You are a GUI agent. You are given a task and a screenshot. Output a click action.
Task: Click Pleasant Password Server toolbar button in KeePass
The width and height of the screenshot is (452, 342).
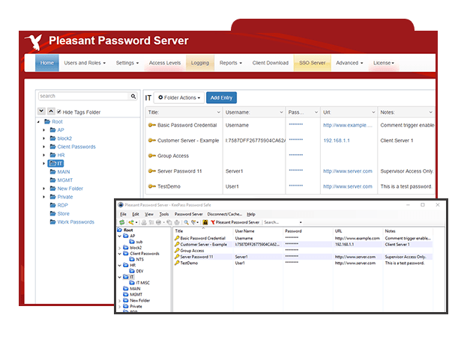(235, 222)
